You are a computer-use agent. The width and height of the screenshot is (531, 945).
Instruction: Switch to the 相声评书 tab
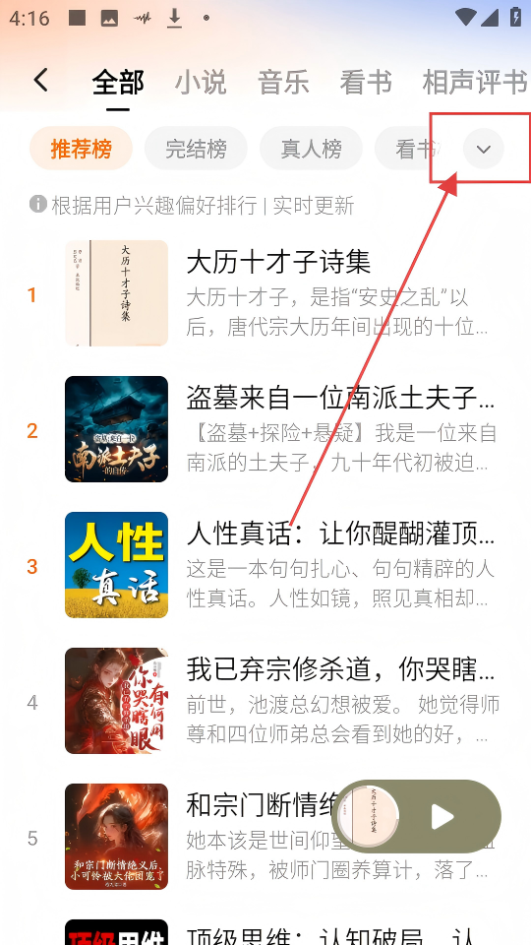(475, 82)
